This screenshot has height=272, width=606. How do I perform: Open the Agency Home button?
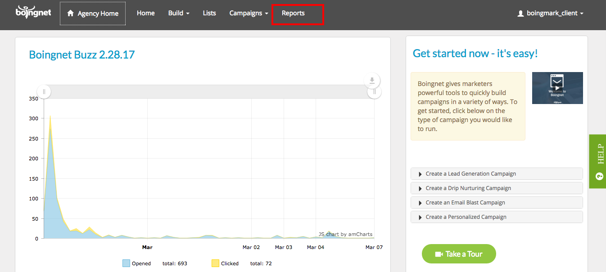(93, 14)
